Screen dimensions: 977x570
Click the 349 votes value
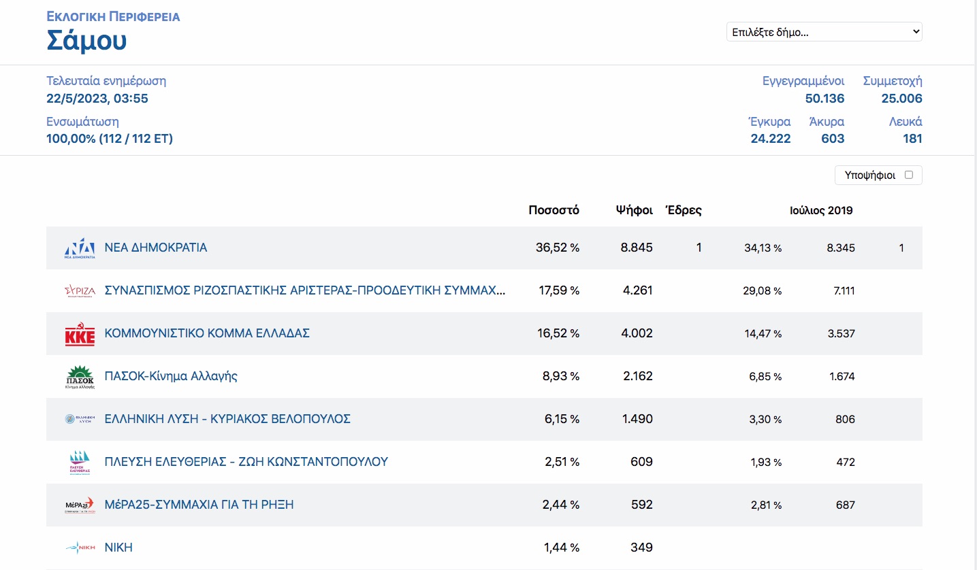[642, 548]
